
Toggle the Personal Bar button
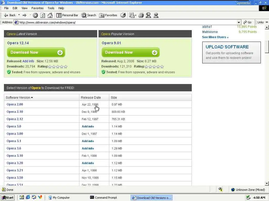click(67, 15)
